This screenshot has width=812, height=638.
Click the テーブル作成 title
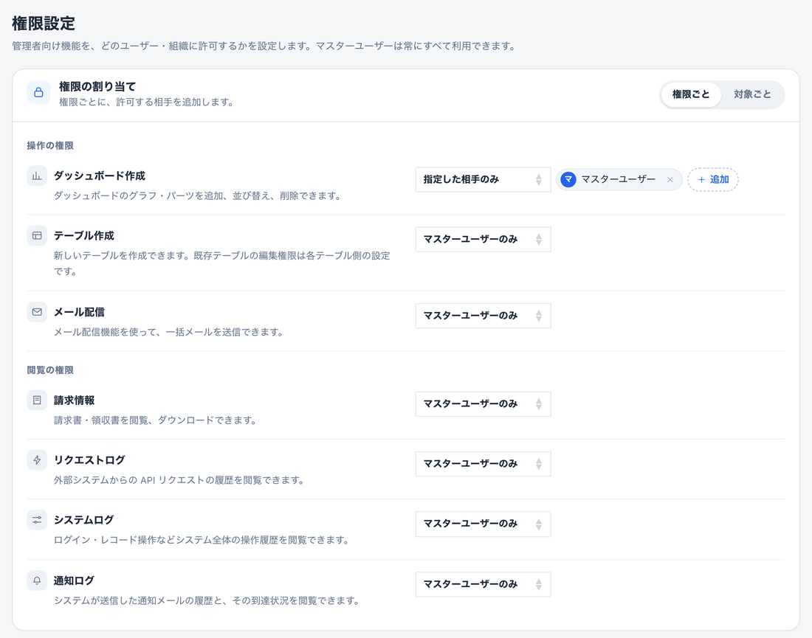tap(84, 235)
